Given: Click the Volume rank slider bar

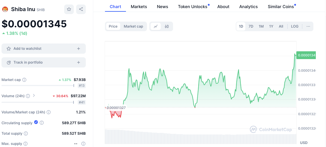Looking at the screenshot, I should point(38,102).
